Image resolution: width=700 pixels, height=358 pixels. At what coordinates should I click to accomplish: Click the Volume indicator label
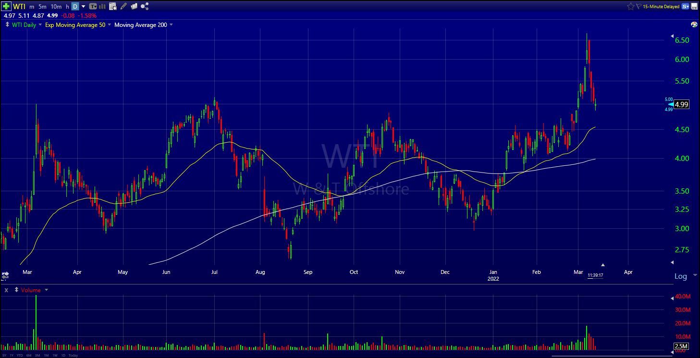pyautogui.click(x=31, y=290)
